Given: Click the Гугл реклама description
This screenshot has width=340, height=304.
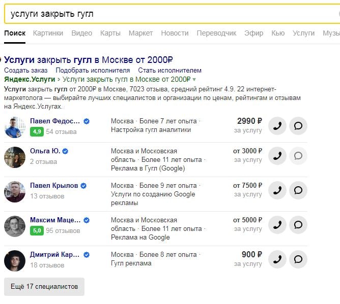Looking at the screenshot, I should coord(131,263).
